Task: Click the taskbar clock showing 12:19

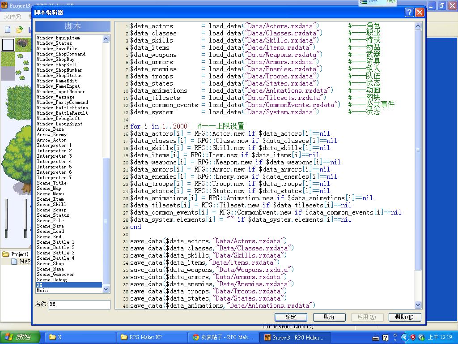Action: point(440,337)
